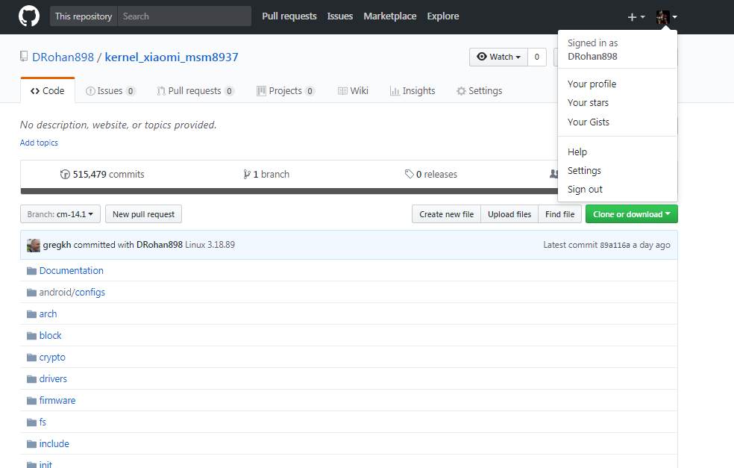Viewport: 734px width, 468px height.
Task: Click the contributors people icon
Action: pos(553,174)
